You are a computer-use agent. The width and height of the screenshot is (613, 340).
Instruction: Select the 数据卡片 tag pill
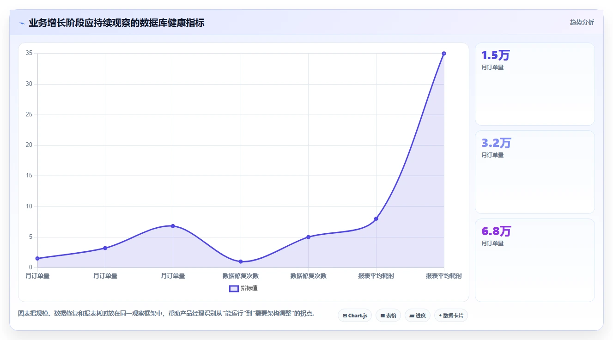[451, 316]
